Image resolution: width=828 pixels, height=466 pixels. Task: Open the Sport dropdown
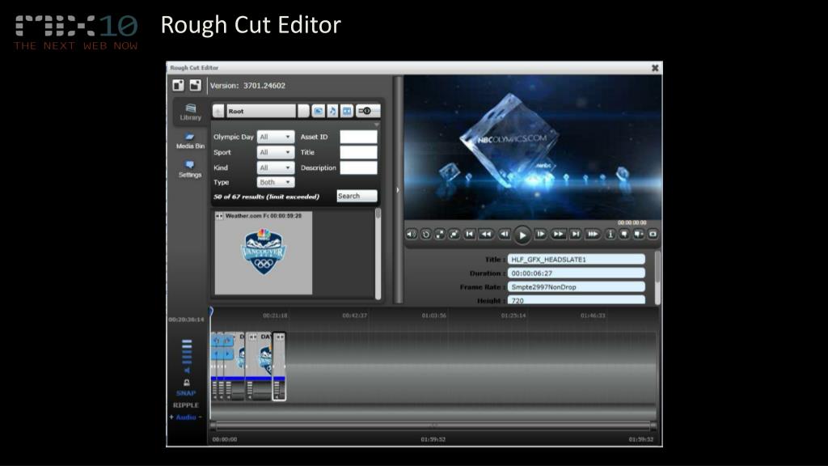(276, 152)
